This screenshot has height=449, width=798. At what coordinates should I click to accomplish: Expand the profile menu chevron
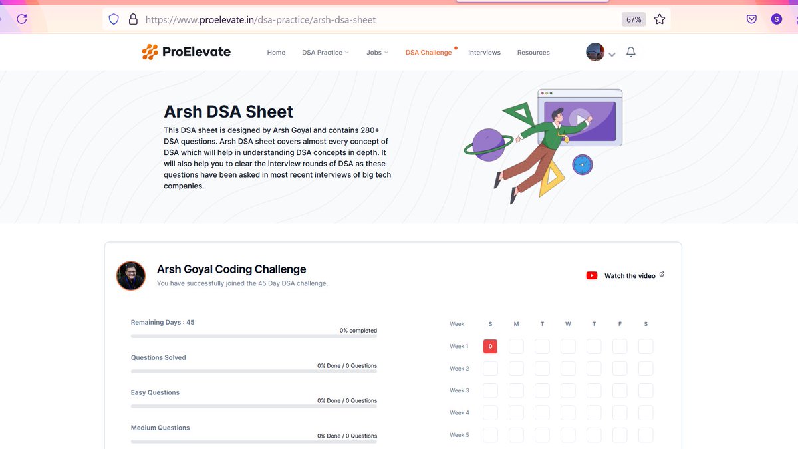pyautogui.click(x=612, y=55)
